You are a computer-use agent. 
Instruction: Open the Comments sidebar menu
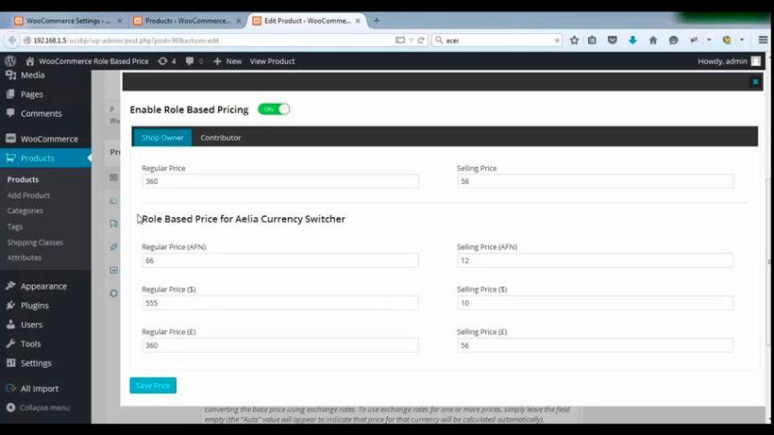pos(41,113)
